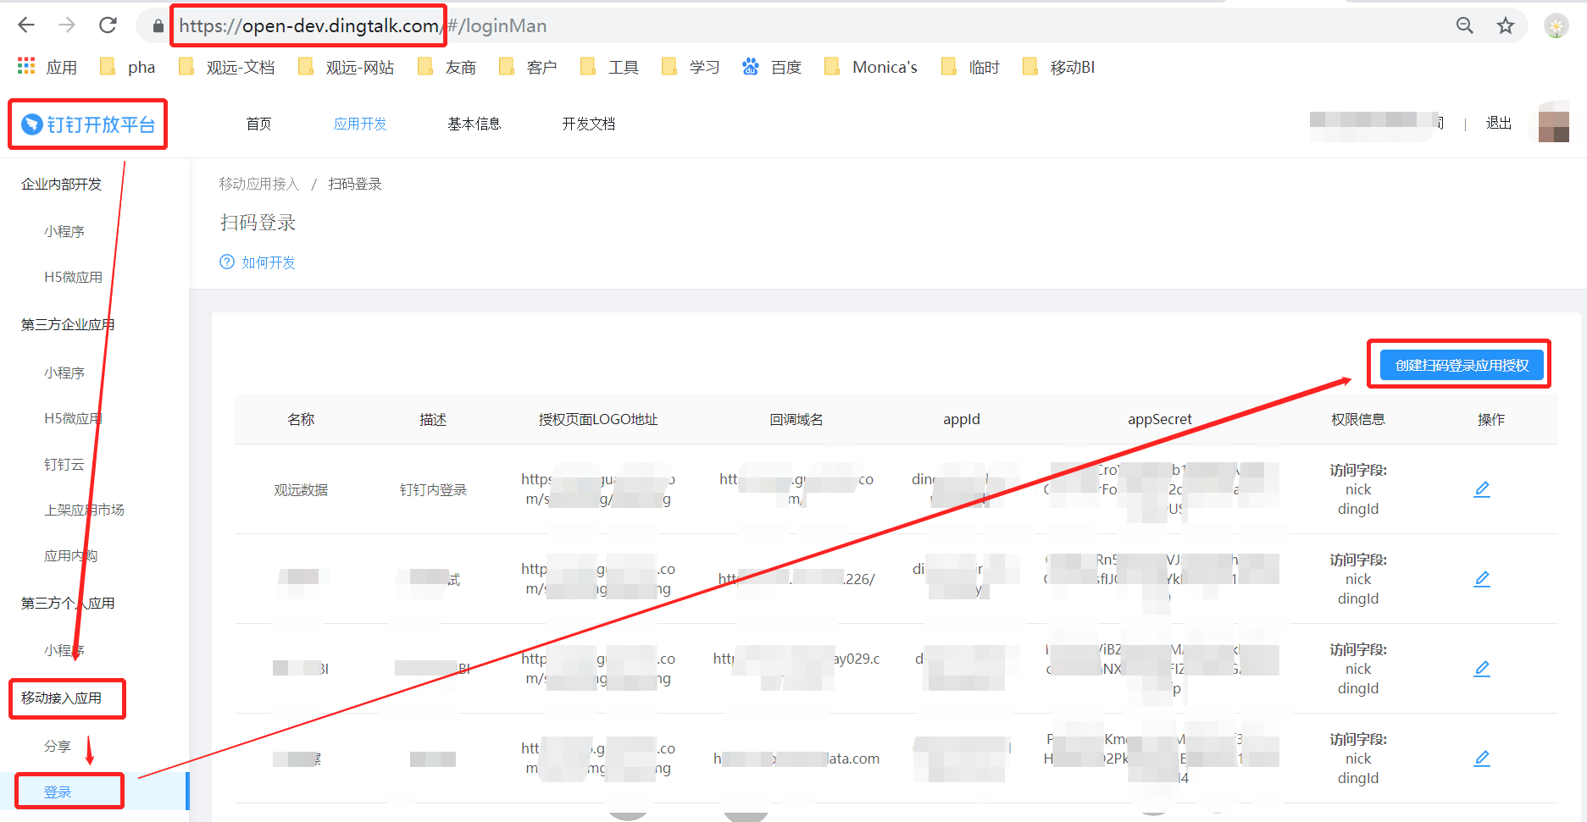
Task: Select H5微应用 under 企业内部开发
Action: tap(73, 277)
